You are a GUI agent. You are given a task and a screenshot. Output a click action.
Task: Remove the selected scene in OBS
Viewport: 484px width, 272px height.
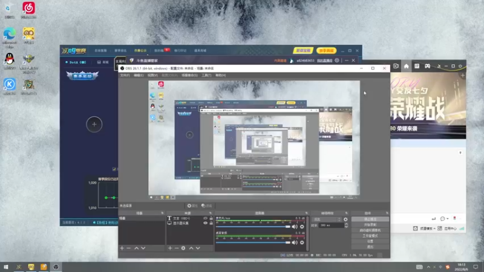pyautogui.click(x=129, y=248)
